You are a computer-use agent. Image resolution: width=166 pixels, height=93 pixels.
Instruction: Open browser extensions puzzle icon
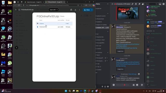tap(86, 5)
